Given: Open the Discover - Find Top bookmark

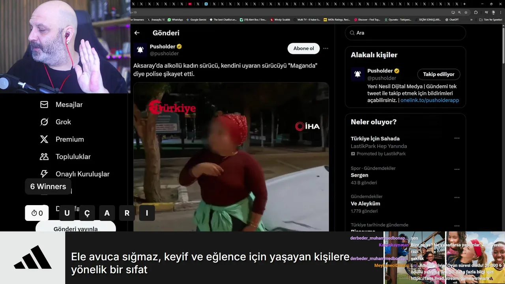Looking at the screenshot, I should [x=367, y=19].
